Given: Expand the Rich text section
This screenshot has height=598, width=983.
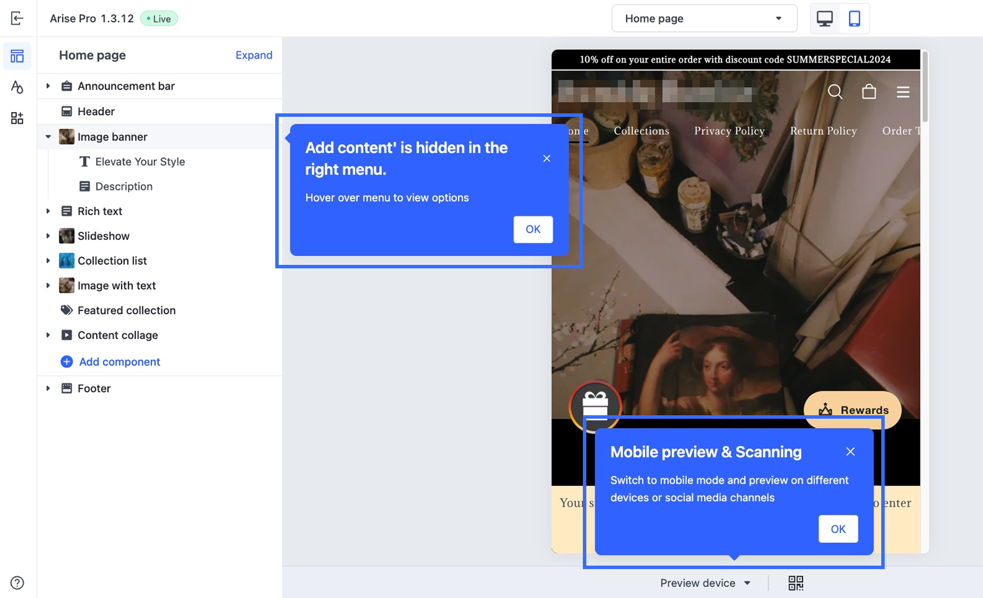Looking at the screenshot, I should point(48,211).
